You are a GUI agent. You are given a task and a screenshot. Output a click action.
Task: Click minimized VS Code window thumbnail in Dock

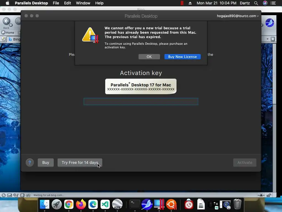[x=213, y=205]
